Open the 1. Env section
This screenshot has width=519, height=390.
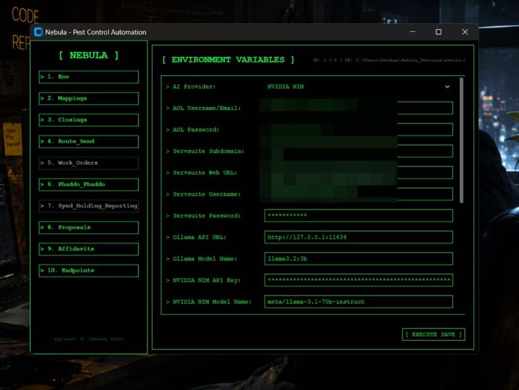89,77
